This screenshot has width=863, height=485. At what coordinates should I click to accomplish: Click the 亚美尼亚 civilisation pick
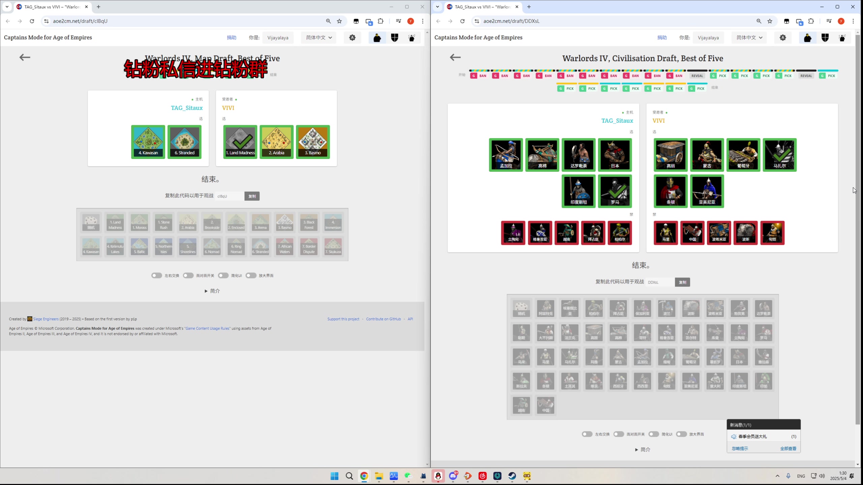click(x=707, y=191)
